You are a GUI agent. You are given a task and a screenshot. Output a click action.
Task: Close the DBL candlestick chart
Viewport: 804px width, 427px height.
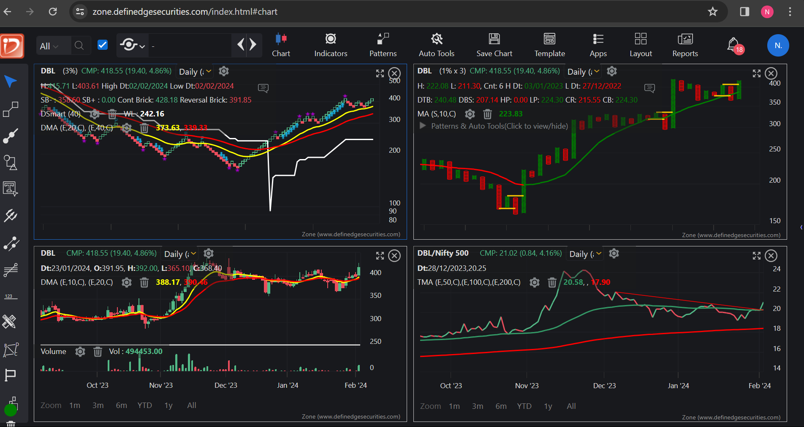point(394,256)
